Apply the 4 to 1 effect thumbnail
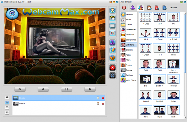This screenshot has height=122, width=187. 160,48
